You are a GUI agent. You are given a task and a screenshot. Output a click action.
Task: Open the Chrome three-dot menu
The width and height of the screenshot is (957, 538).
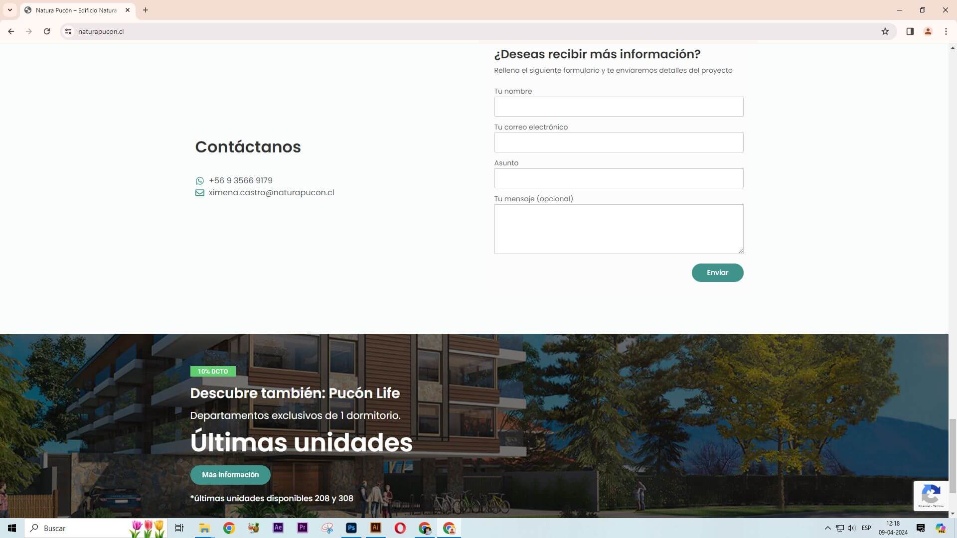click(946, 31)
